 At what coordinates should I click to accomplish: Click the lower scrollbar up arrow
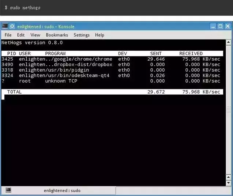coord(228,177)
